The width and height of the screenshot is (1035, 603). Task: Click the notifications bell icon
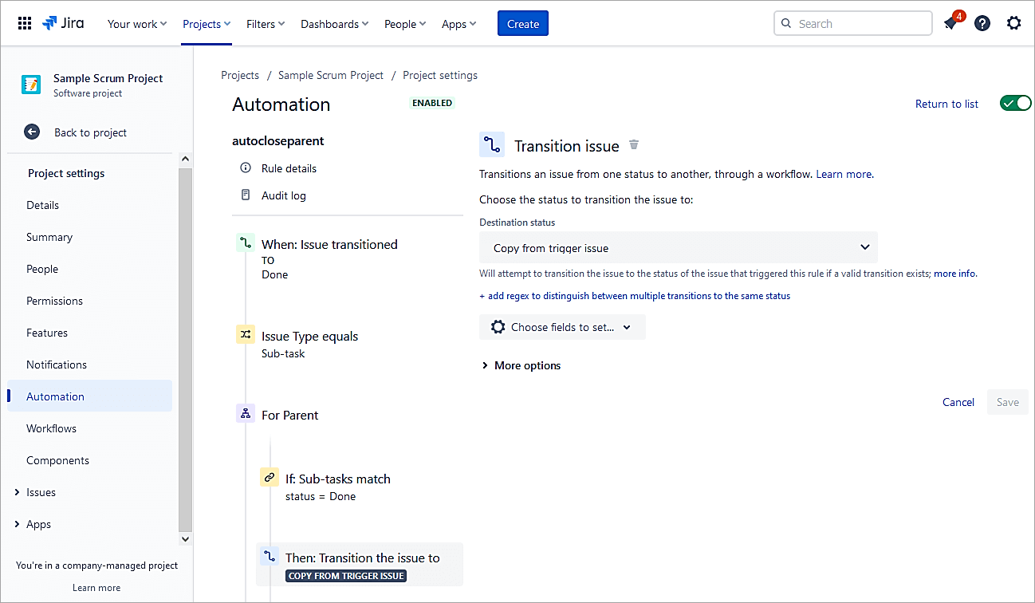click(950, 24)
